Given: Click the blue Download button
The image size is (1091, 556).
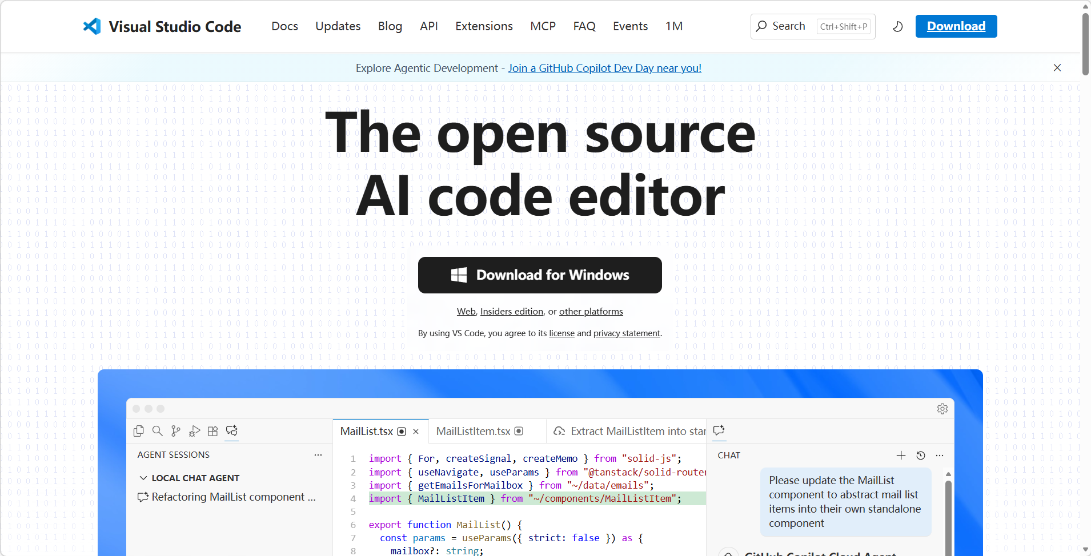Looking at the screenshot, I should (x=956, y=26).
